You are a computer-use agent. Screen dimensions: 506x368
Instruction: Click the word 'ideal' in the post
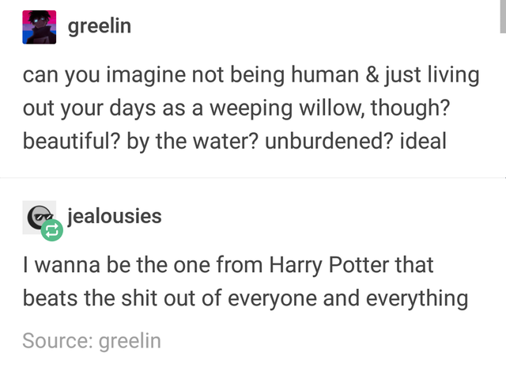[x=423, y=141]
